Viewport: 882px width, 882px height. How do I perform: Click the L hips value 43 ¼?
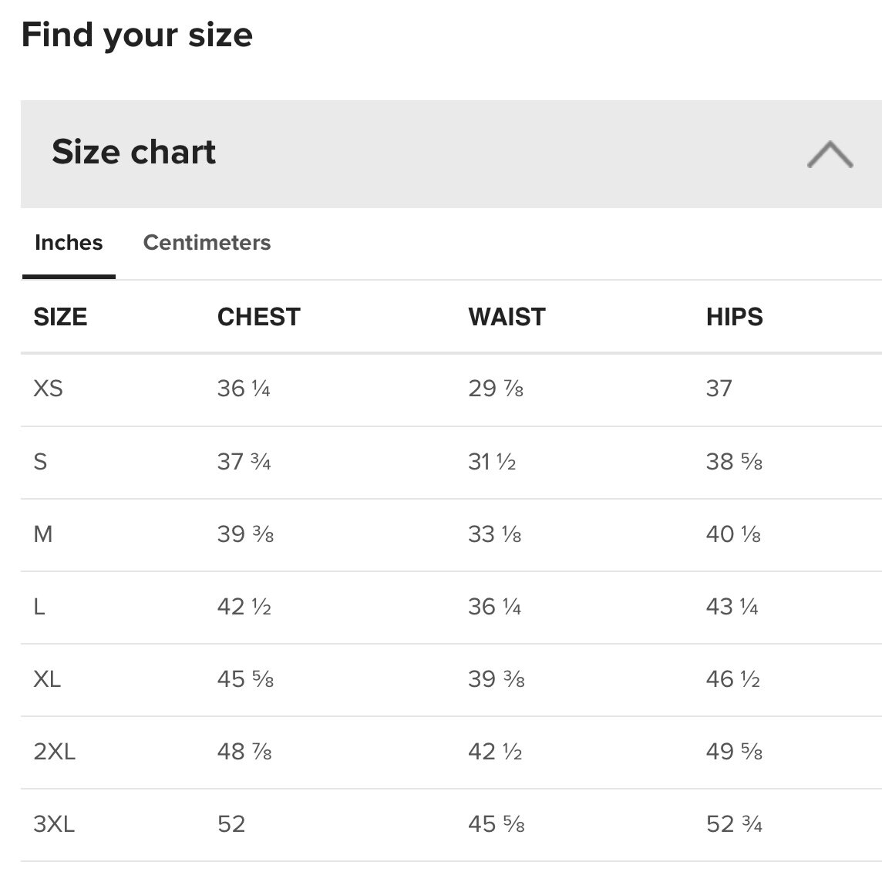[732, 607]
